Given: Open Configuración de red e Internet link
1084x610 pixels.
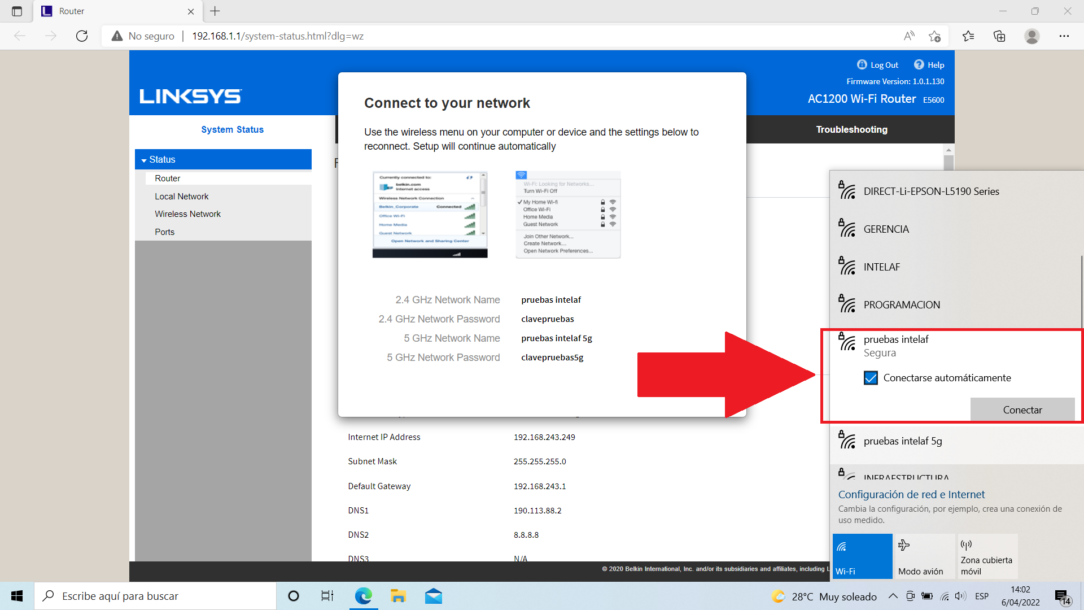Looking at the screenshot, I should pos(911,494).
